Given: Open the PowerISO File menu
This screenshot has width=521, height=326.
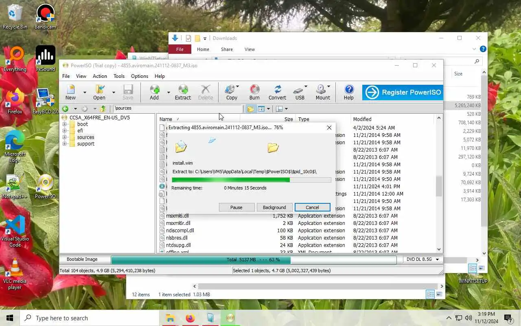Looking at the screenshot, I should (x=66, y=76).
